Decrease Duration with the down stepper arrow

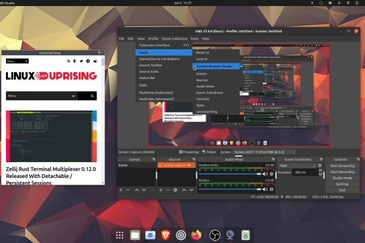point(321,174)
